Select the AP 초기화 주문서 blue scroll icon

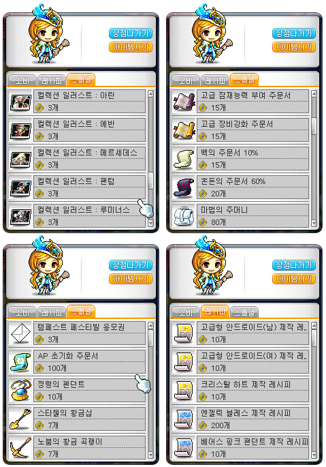coord(20,362)
